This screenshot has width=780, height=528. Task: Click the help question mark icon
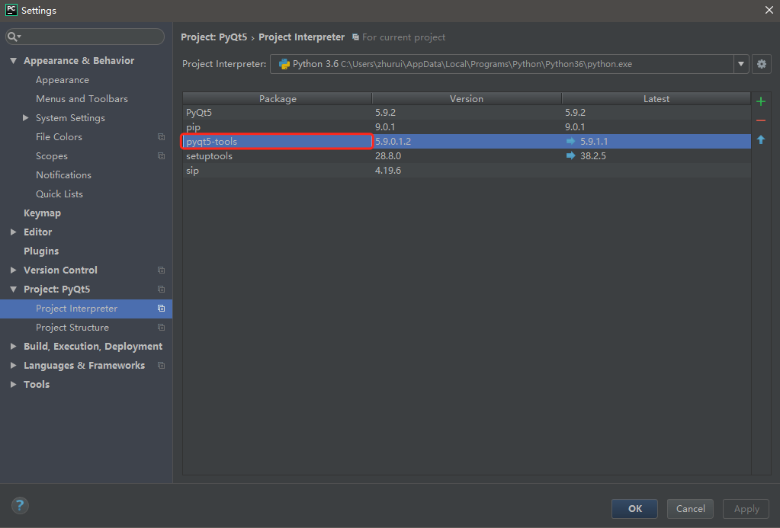(20, 505)
